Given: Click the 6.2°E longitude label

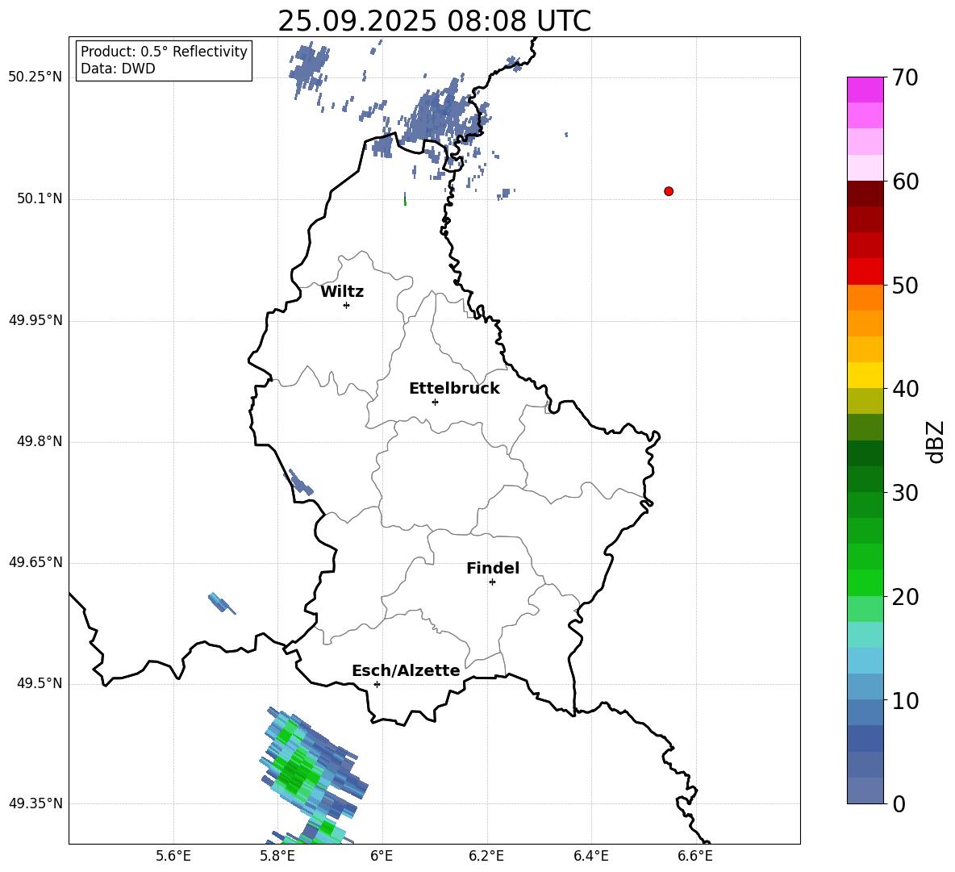Looking at the screenshot, I should click(486, 856).
